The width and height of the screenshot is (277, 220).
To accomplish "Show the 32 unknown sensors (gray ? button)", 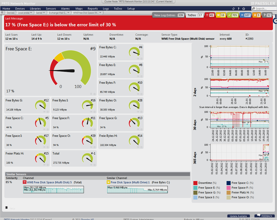I will coord(267,15).
